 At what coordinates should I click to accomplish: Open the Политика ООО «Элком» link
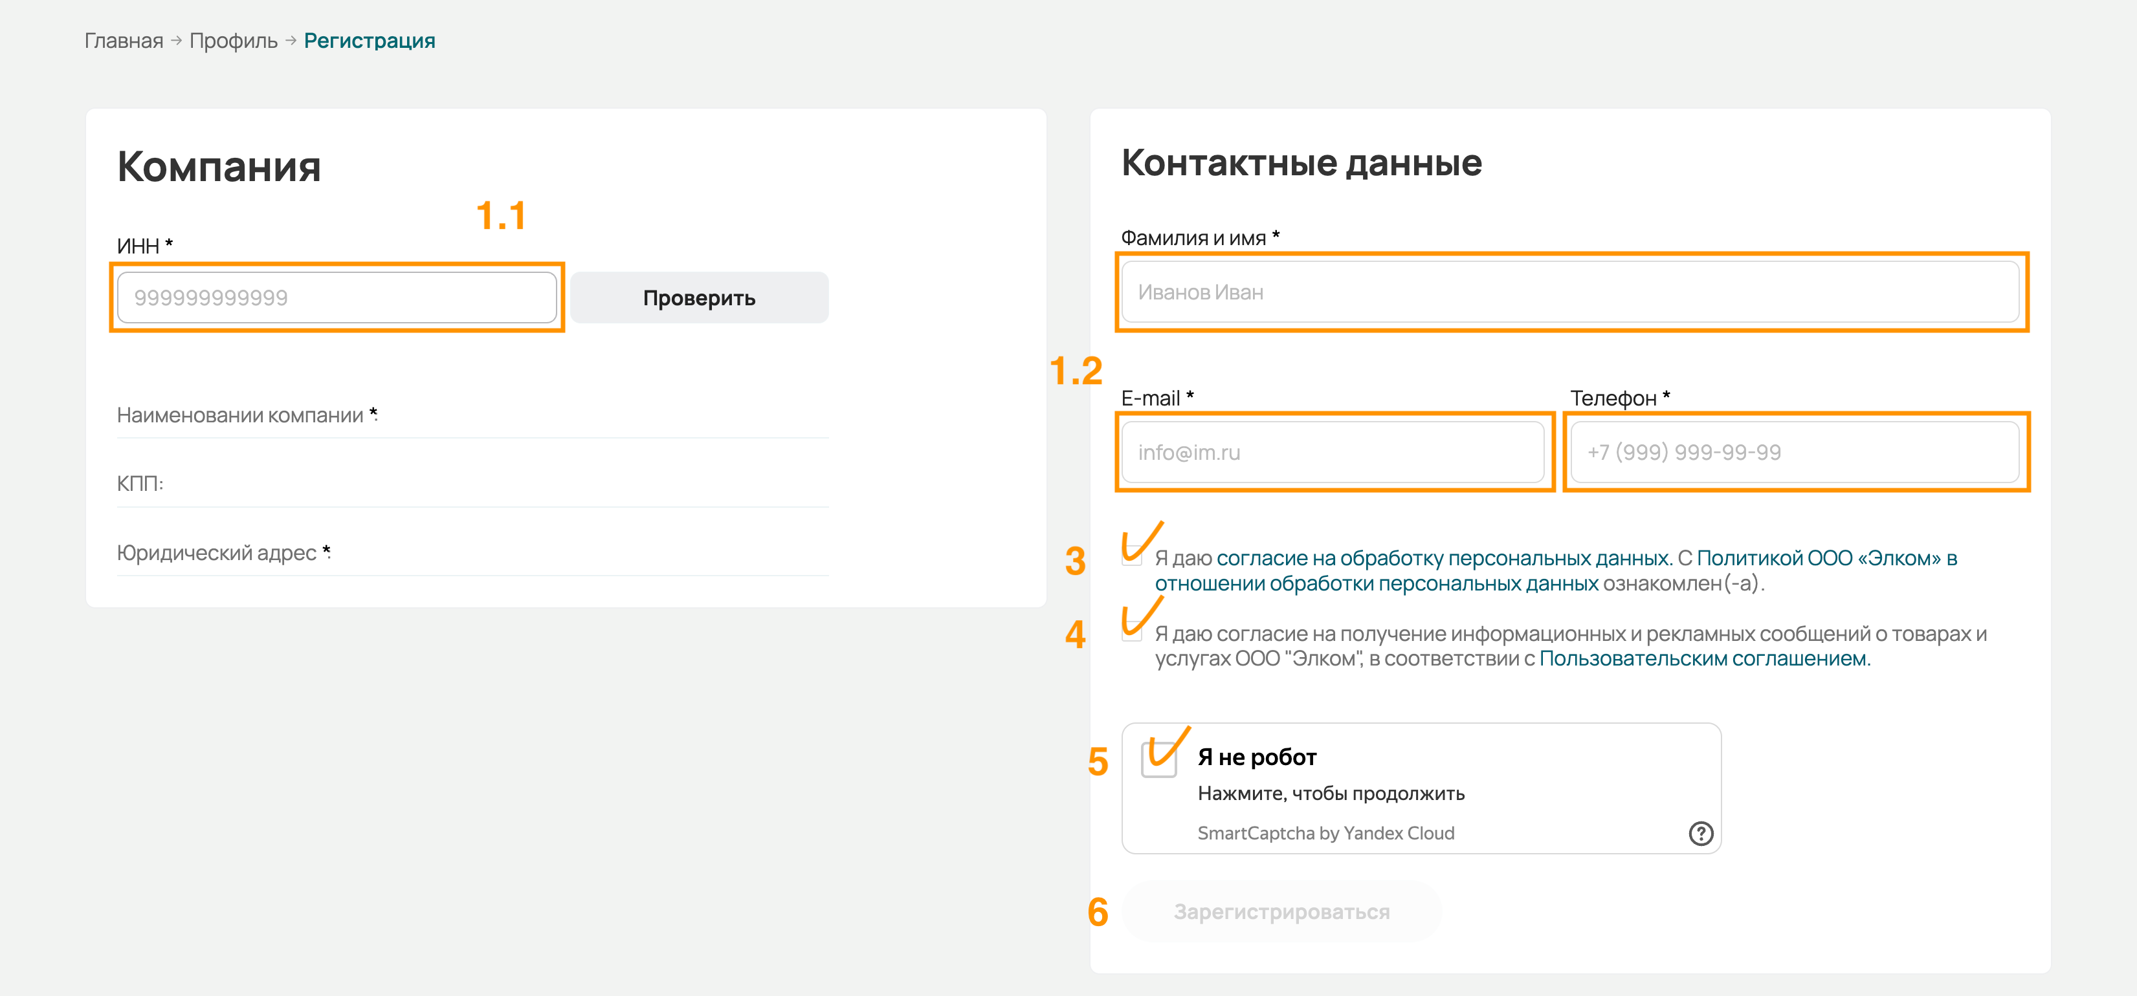click(1825, 558)
